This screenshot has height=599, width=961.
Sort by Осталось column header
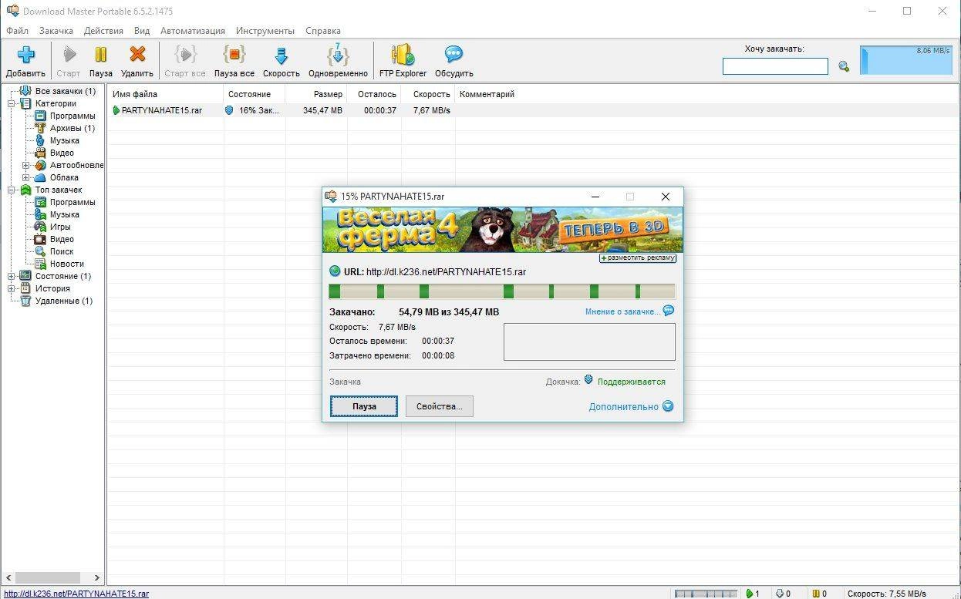[374, 94]
